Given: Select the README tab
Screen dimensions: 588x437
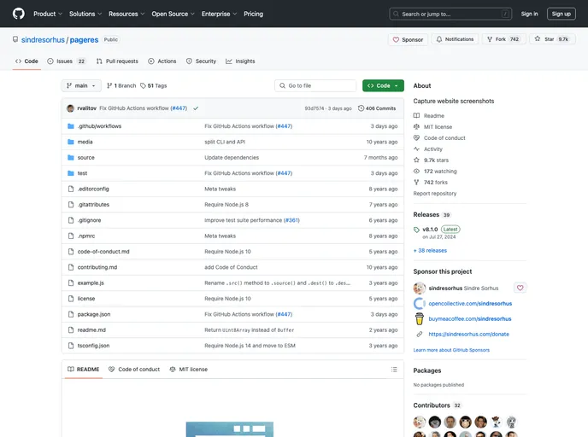Looking at the screenshot, I should pos(83,370).
